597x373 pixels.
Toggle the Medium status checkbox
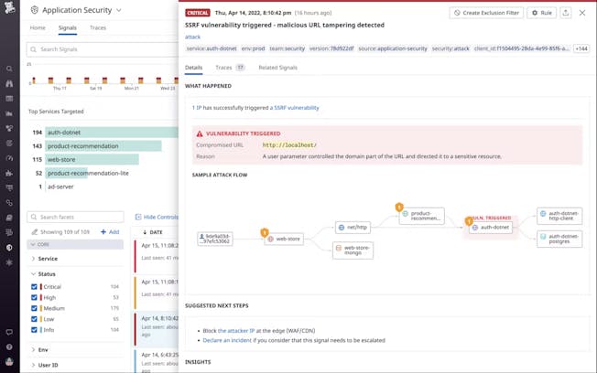[x=34, y=308]
